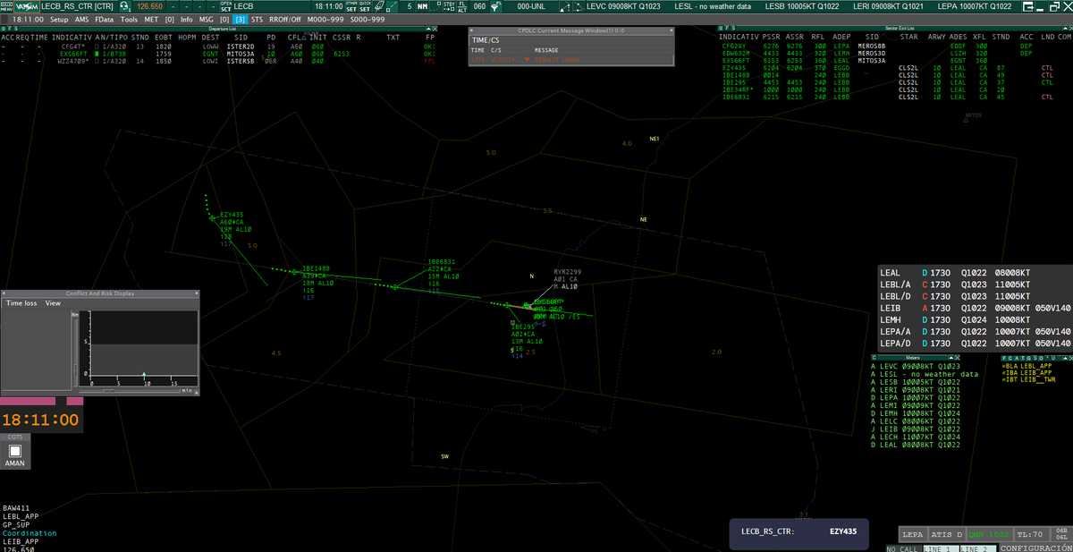The image size is (1073, 552).
Task: Select BLA LEBL_APP controller entry
Action: click(1027, 366)
